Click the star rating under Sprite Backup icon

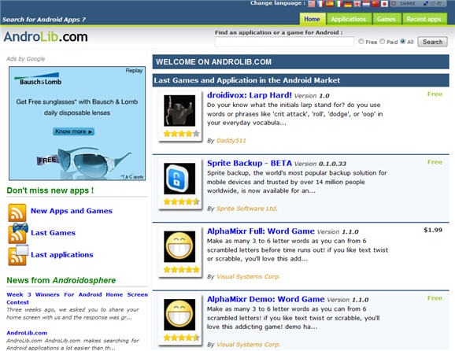pos(181,201)
